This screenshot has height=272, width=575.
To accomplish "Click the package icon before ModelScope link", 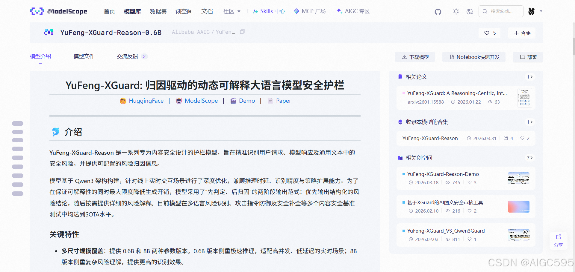I will (179, 101).
